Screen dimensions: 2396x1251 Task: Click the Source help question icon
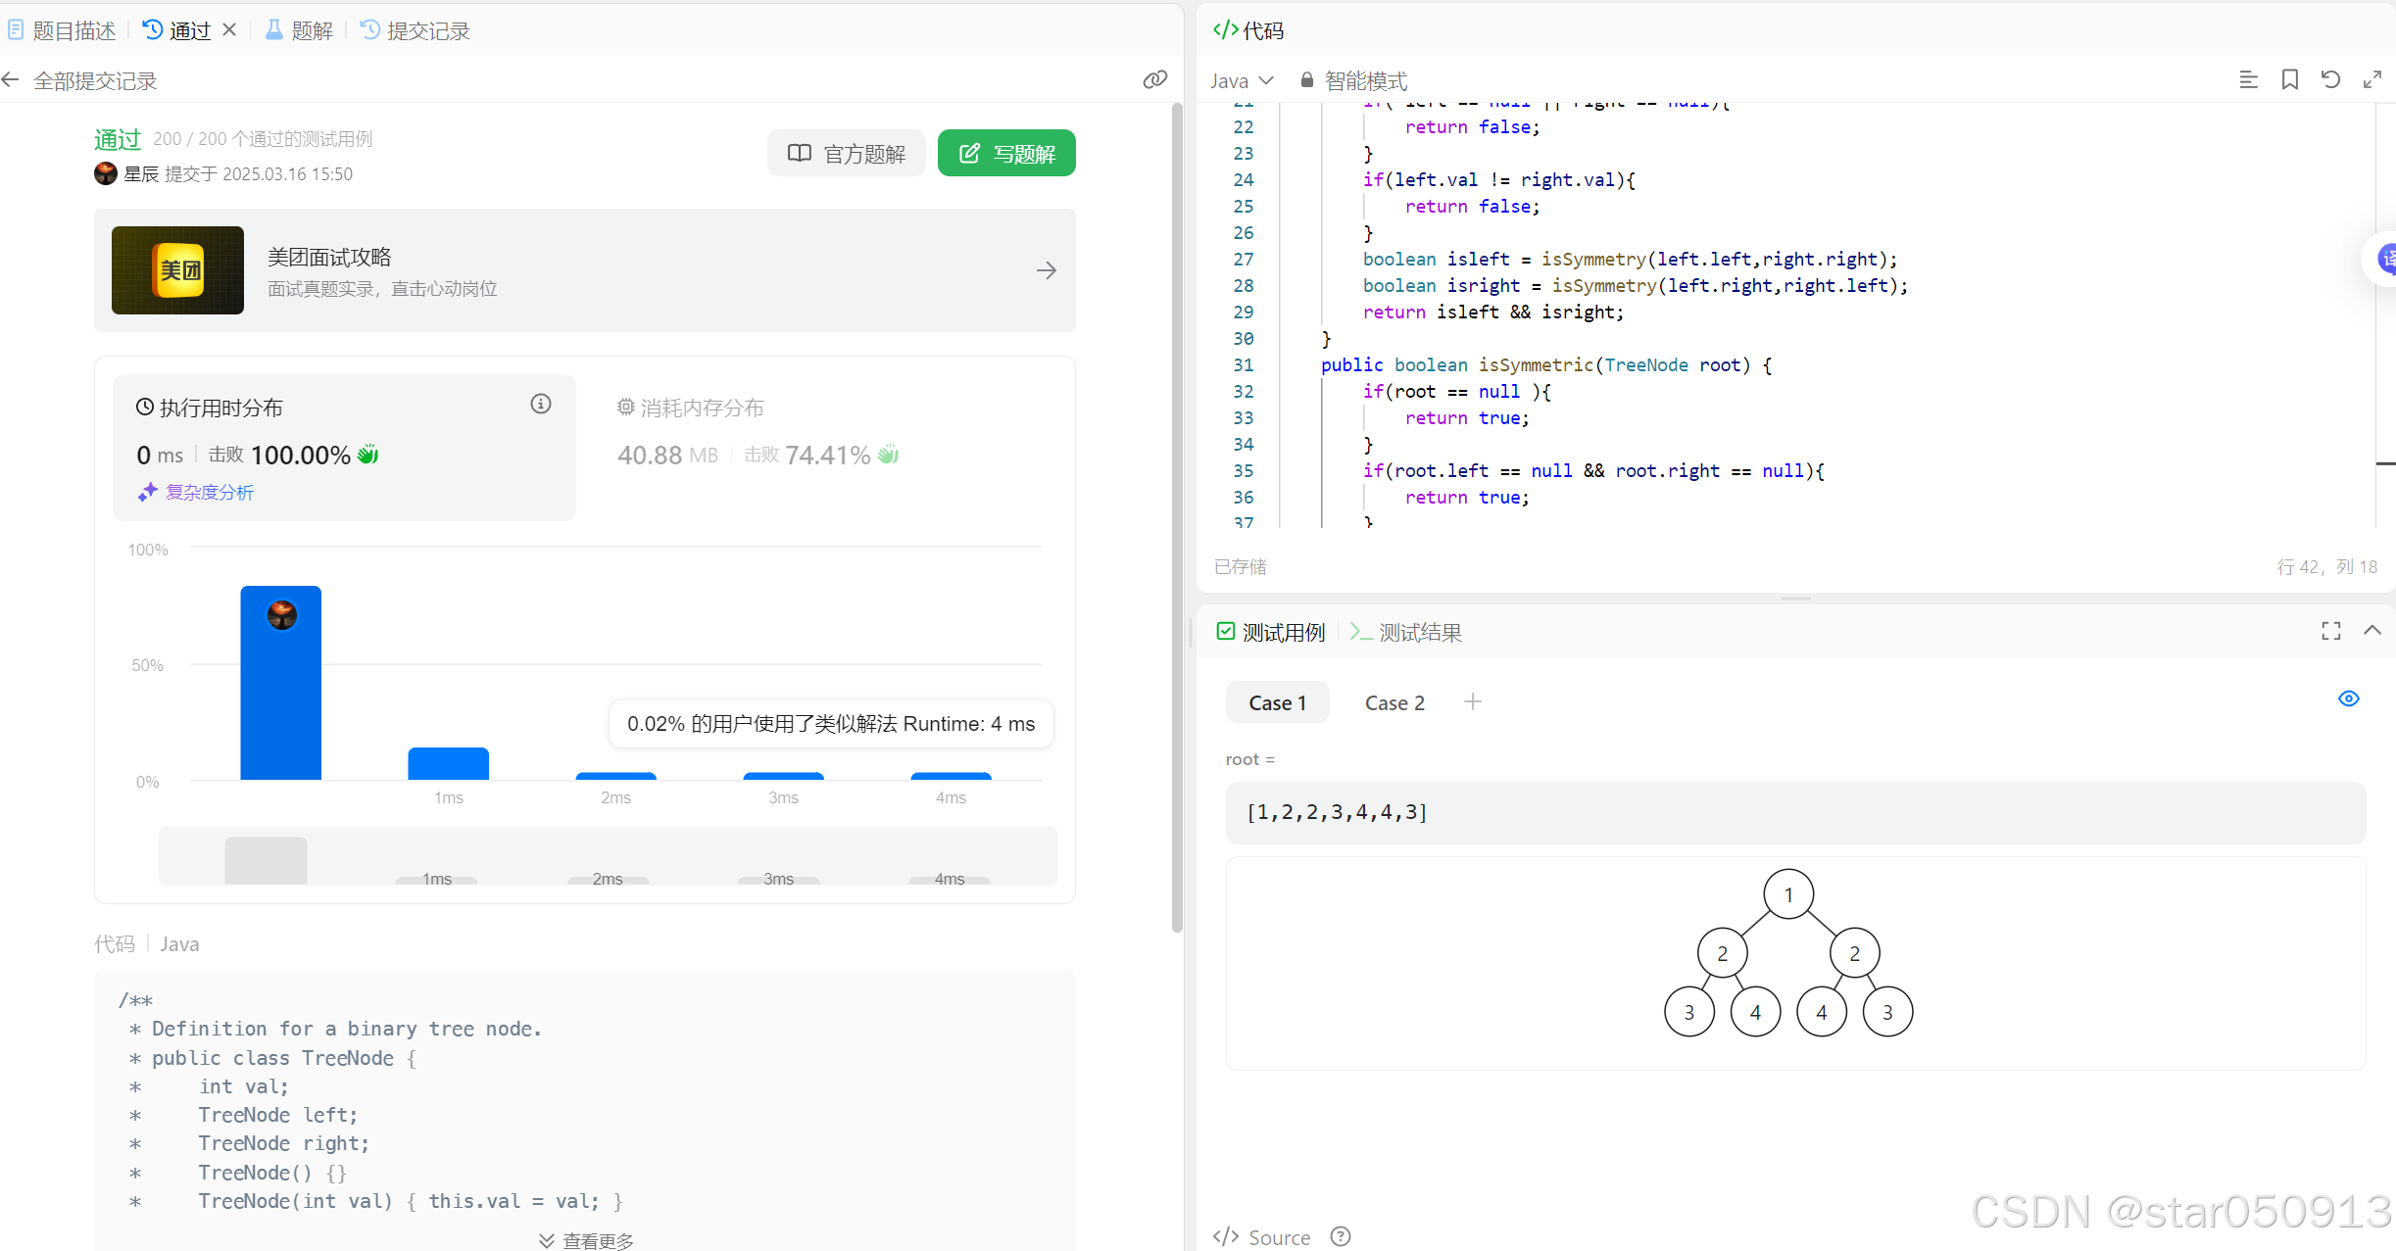coord(1341,1236)
